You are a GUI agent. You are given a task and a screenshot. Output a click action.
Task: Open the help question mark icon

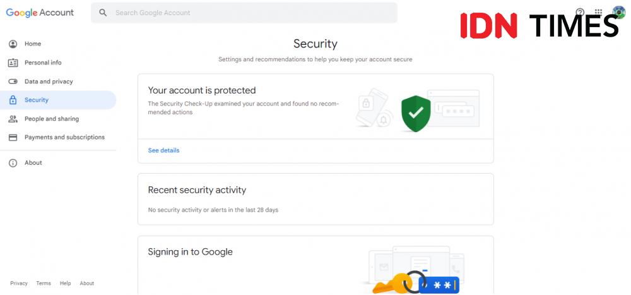(580, 12)
